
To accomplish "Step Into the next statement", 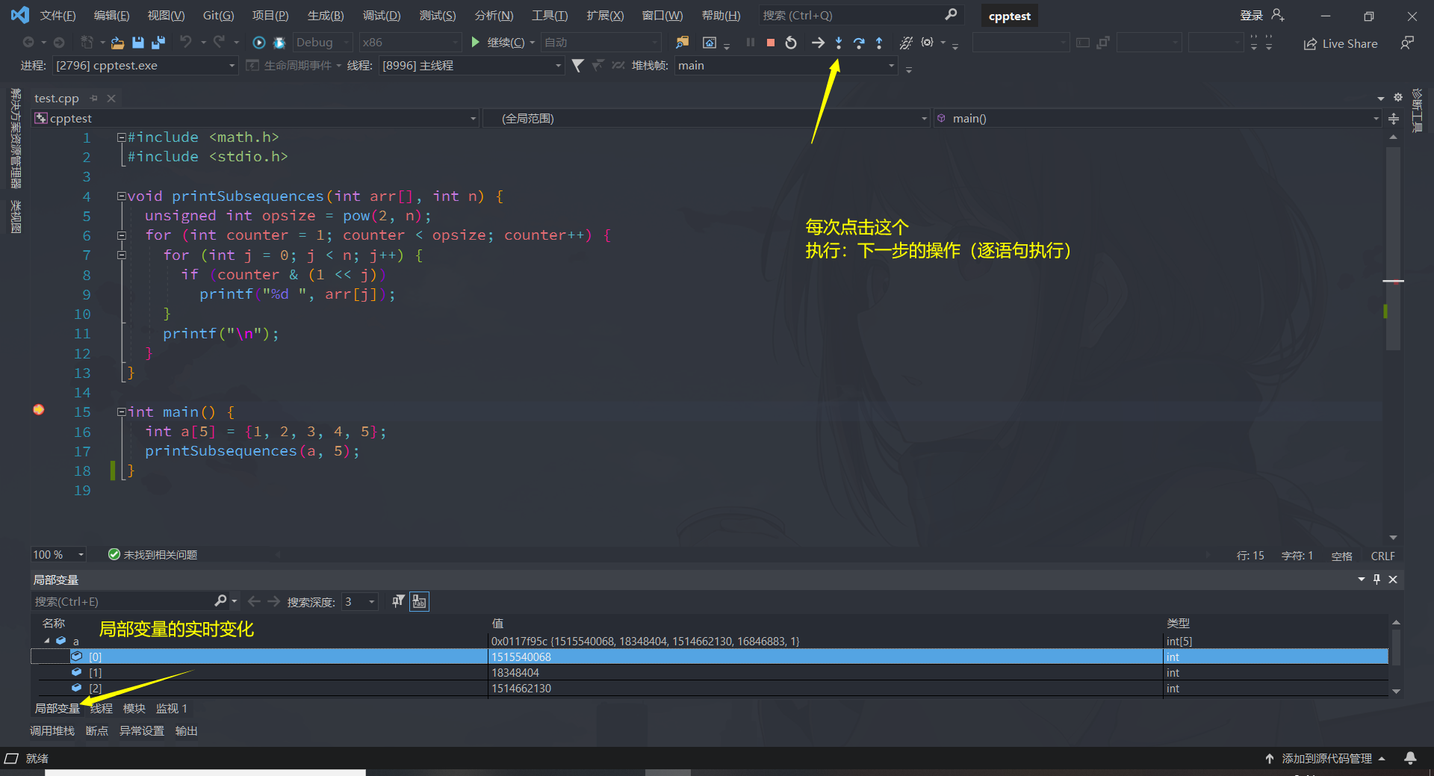I will click(x=839, y=43).
